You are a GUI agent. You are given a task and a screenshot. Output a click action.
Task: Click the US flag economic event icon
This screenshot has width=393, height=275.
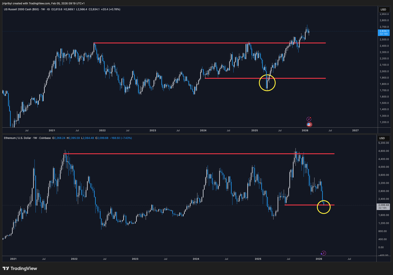point(309,124)
